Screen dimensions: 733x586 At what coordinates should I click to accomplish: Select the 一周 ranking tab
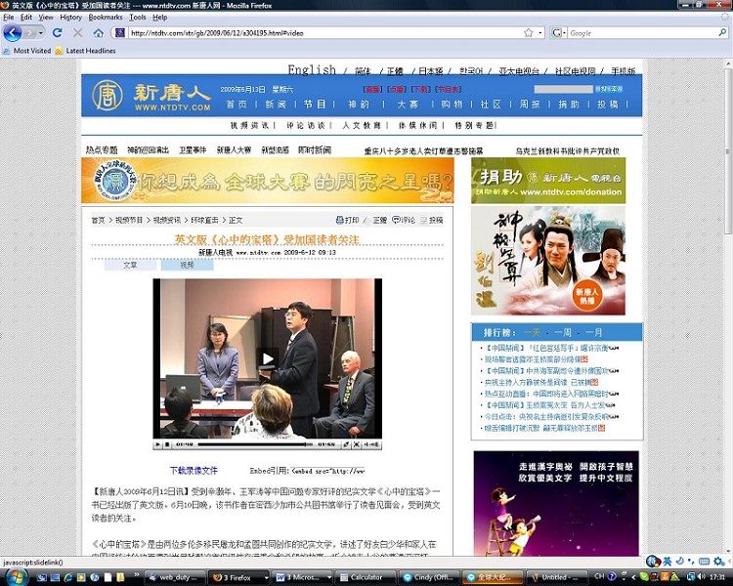tap(564, 332)
